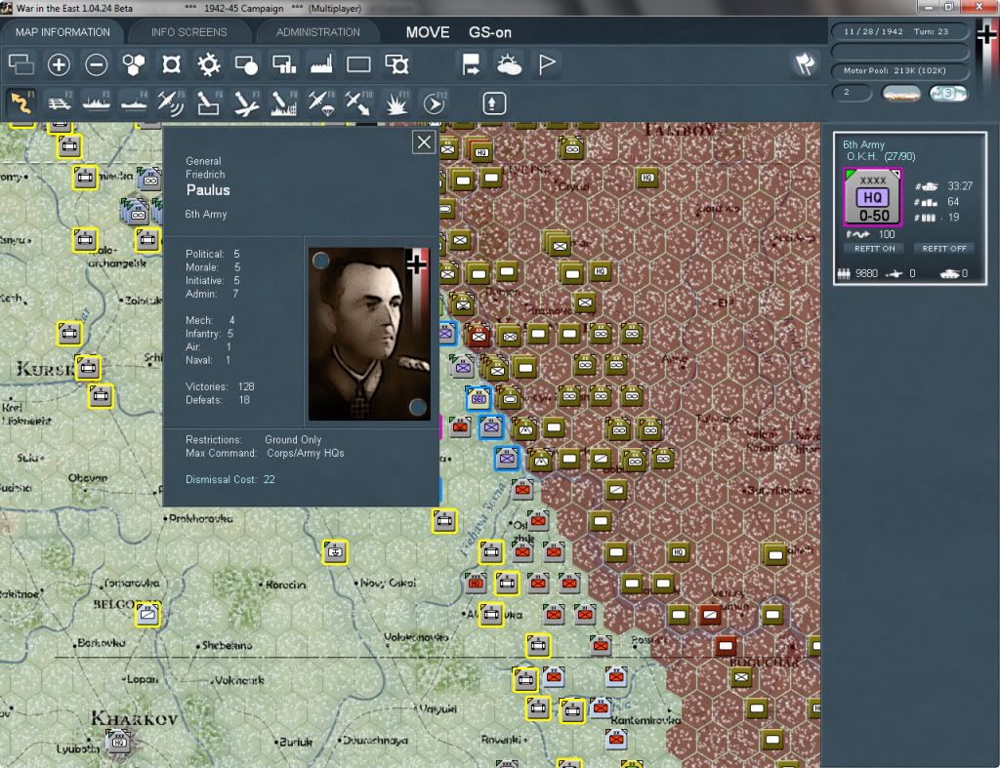Viewport: 1000px width, 768px height.
Task: Switch to the Info Screens tab
Action: 188,32
